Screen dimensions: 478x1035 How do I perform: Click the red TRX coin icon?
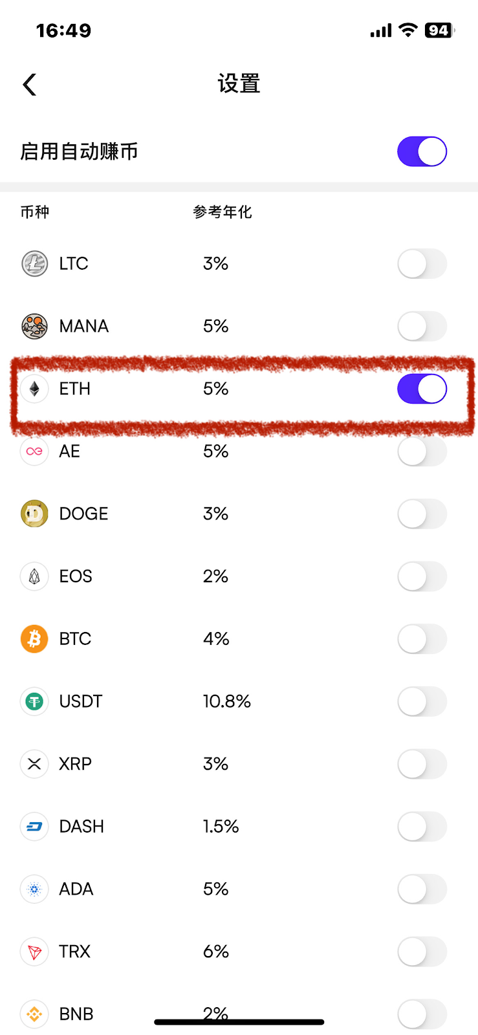coord(35,952)
